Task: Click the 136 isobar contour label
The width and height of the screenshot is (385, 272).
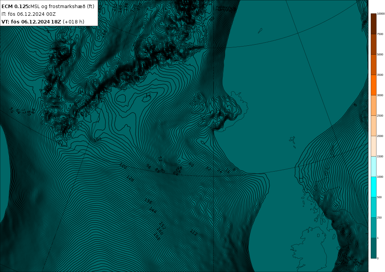Action: coord(148,201)
